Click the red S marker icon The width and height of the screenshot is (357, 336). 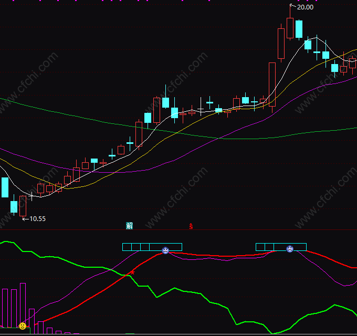191,226
